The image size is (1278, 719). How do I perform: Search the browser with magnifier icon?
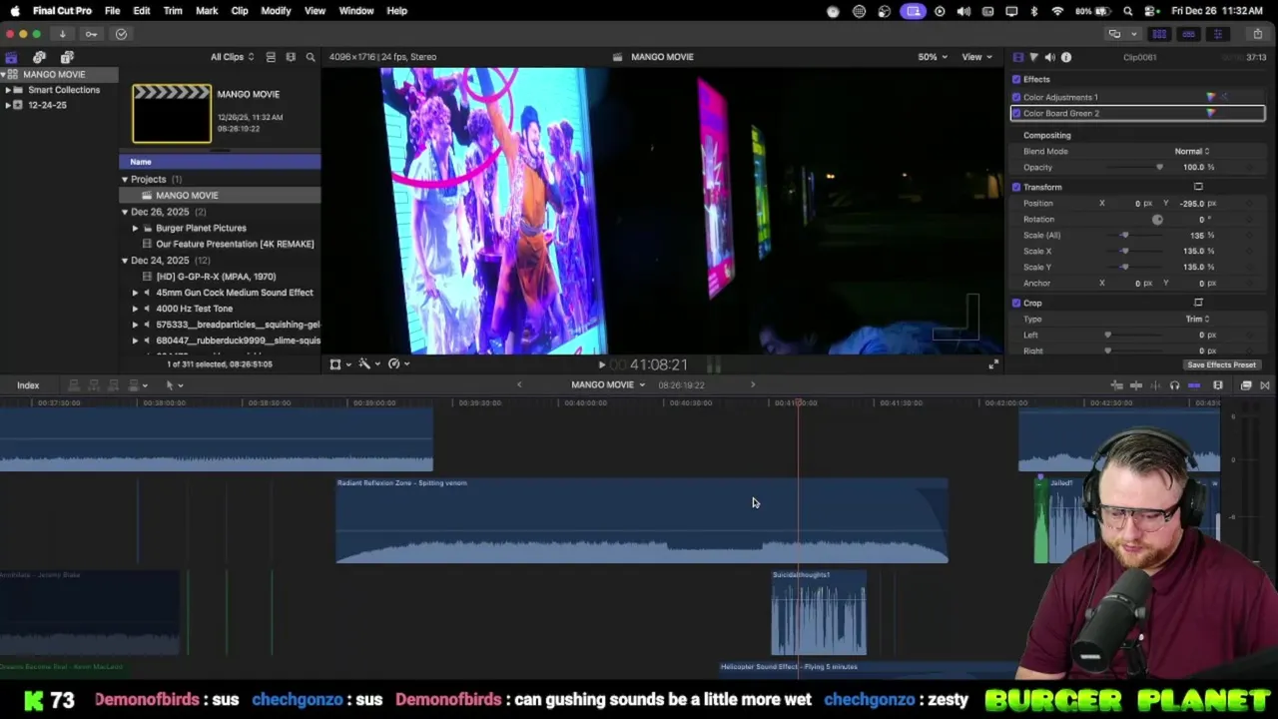click(311, 57)
